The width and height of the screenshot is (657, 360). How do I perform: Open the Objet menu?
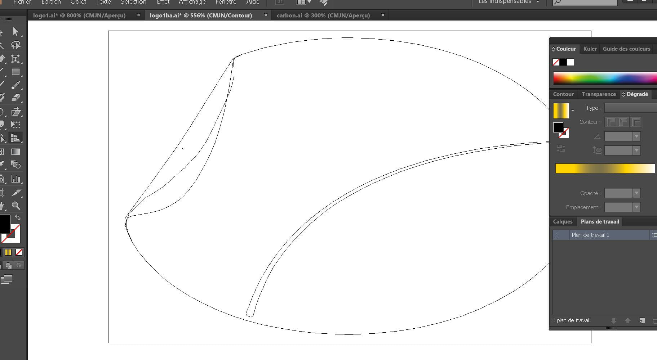(78, 2)
